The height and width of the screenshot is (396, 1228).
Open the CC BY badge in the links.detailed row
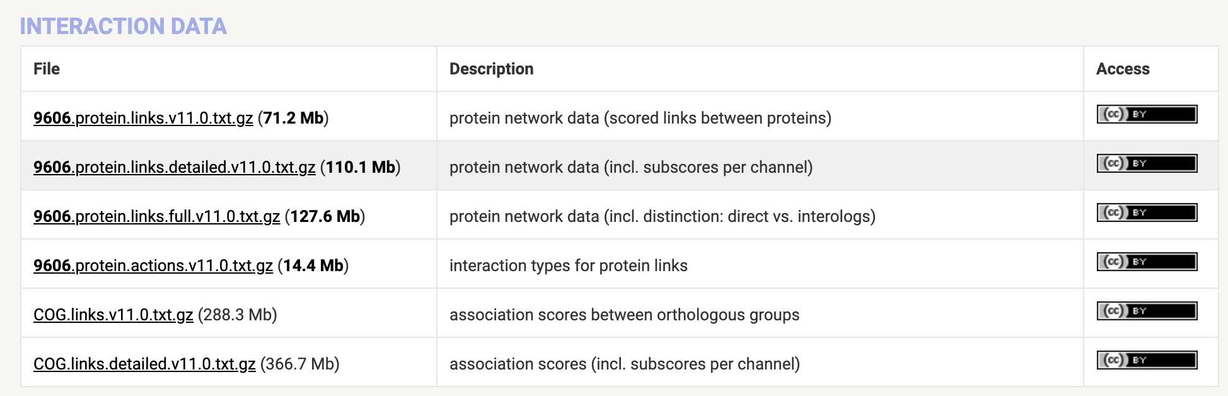1147,163
